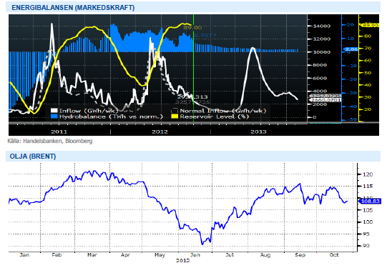392x273 pixels.
Task: Click the ENERGIBALANSEN (MARKEDSKRAFT) heading
Action: 73,7
